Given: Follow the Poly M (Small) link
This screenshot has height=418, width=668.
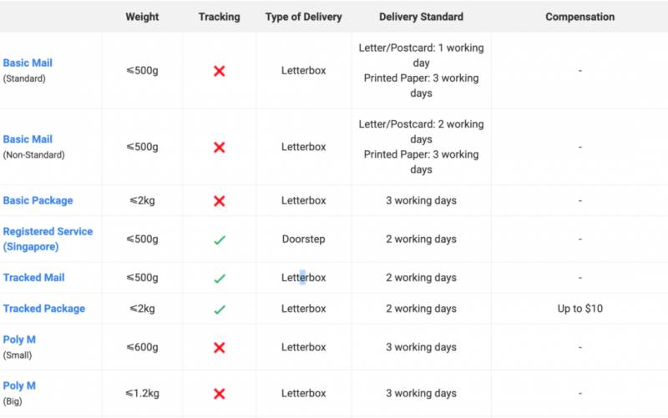Looking at the screenshot, I should coord(19,340).
